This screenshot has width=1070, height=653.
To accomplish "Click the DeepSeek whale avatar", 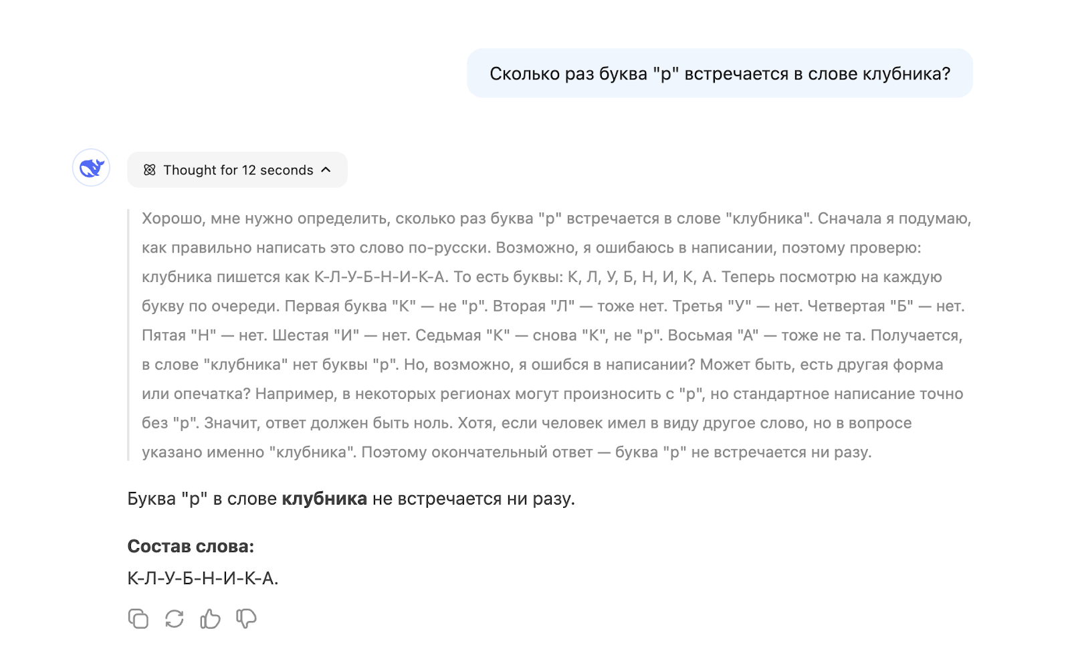I will [x=92, y=169].
